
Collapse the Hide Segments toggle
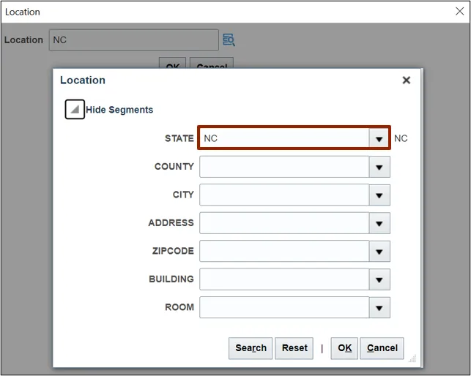pos(75,110)
